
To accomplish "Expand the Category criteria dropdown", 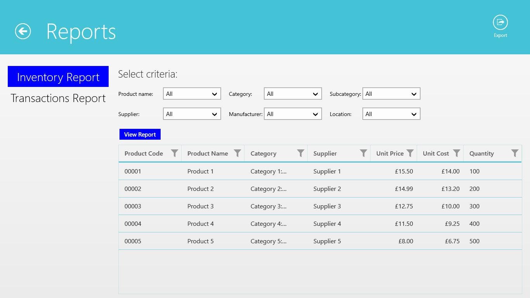I will (x=293, y=94).
